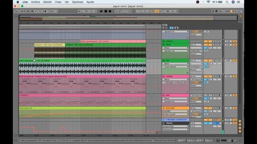Set pad monitoring to Off
257x144 pixels.
pos(201,98)
